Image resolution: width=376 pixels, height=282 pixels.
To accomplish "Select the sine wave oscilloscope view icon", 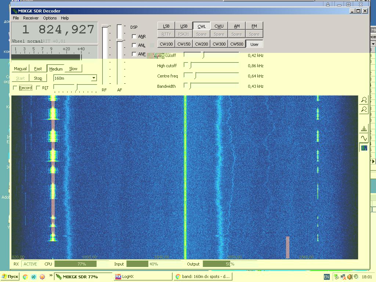I will [x=364, y=138].
